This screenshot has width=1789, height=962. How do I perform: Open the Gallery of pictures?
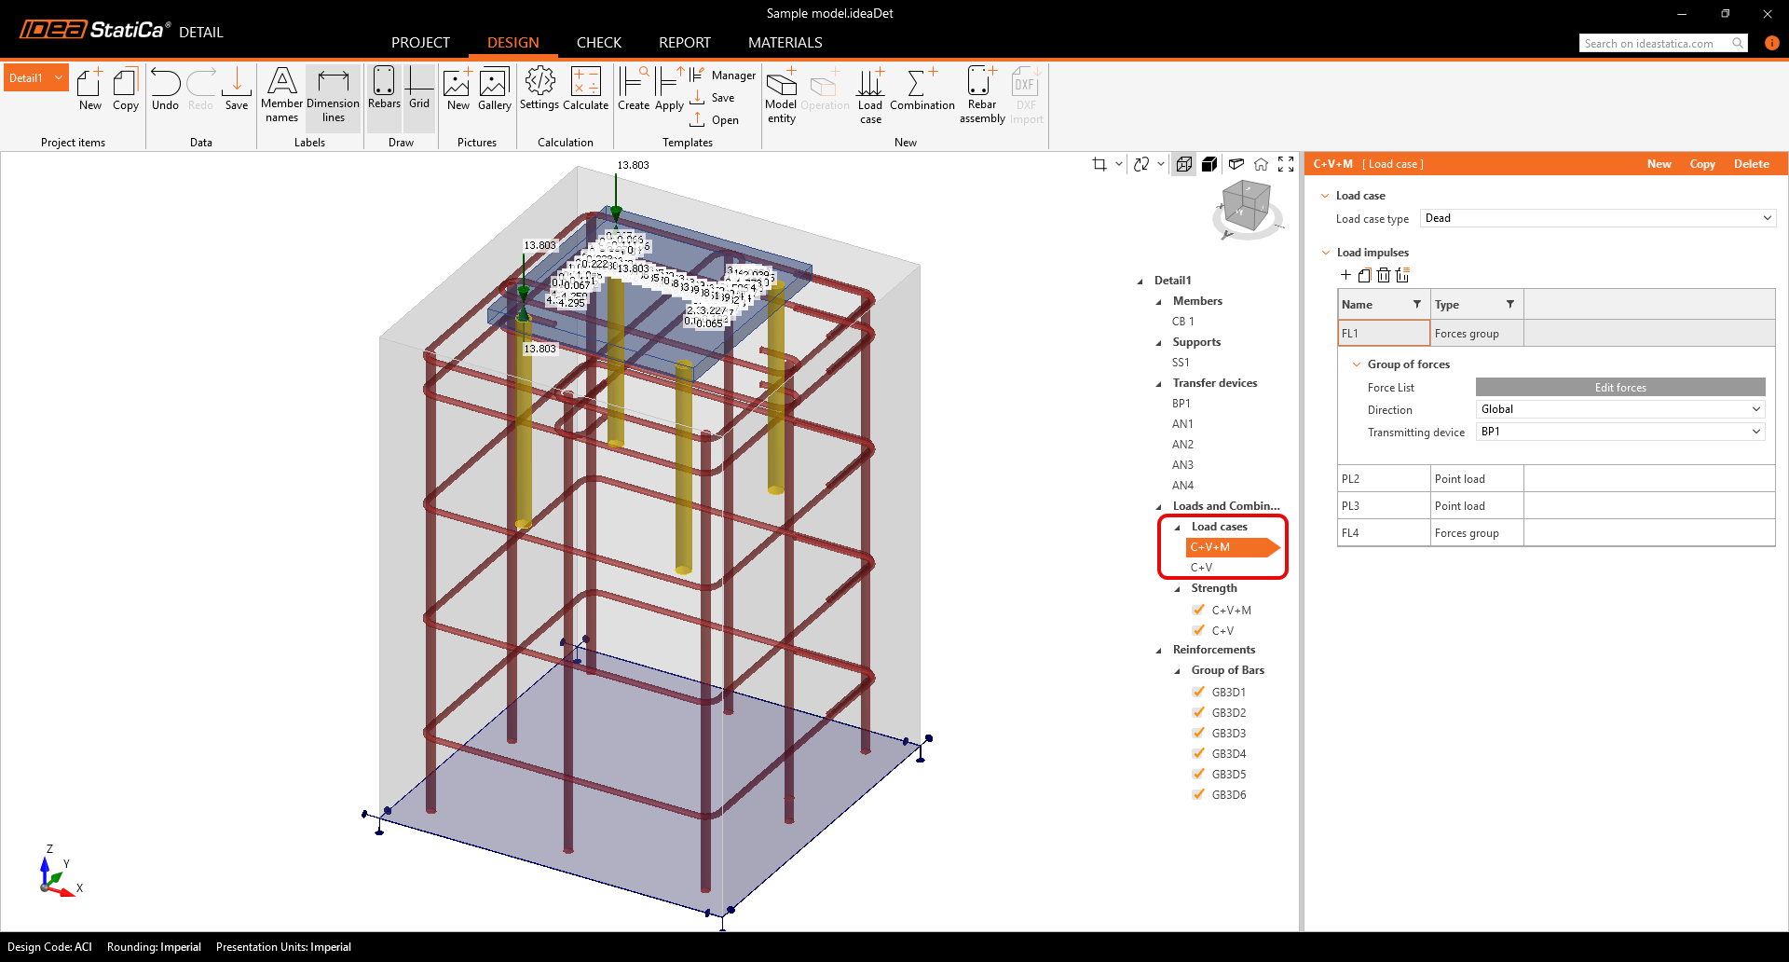[x=494, y=90]
